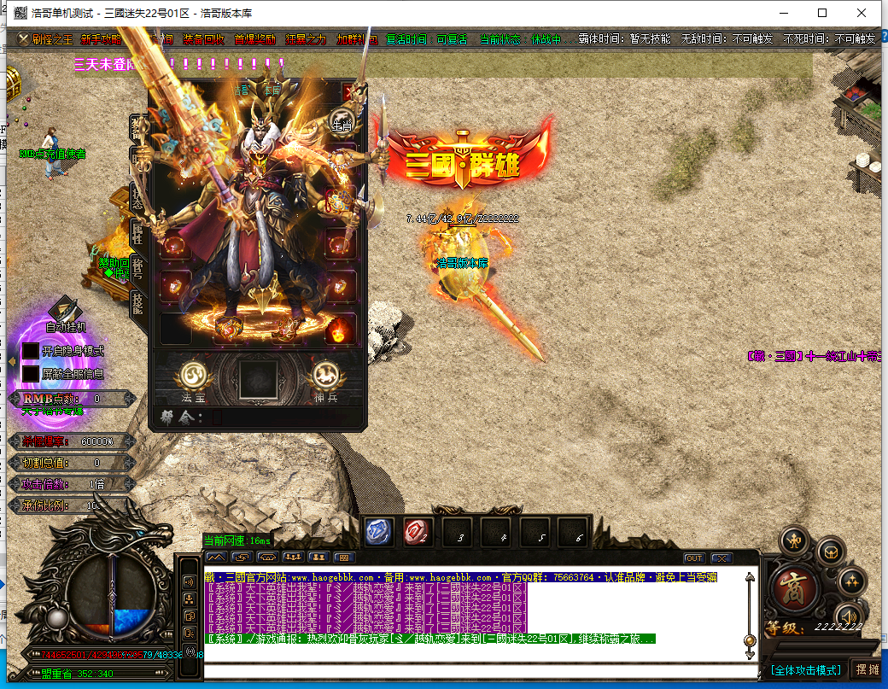Image resolution: width=888 pixels, height=689 pixels.
Task: Click the RMB点充值使者 NPC
Action: [x=53, y=154]
